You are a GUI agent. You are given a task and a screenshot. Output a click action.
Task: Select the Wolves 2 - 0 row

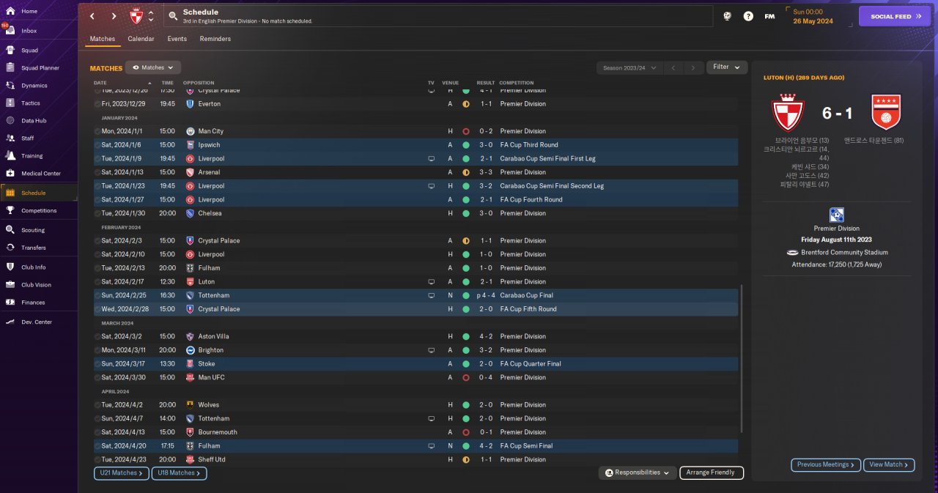pos(416,405)
